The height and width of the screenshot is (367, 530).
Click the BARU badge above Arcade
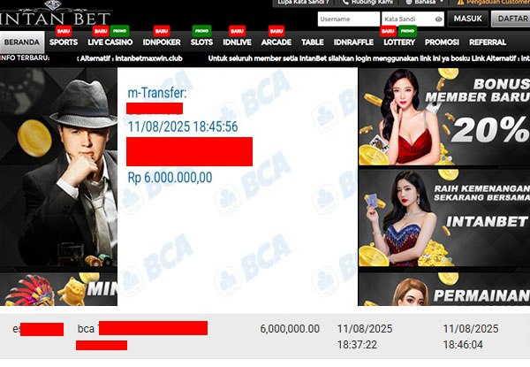[x=276, y=31]
